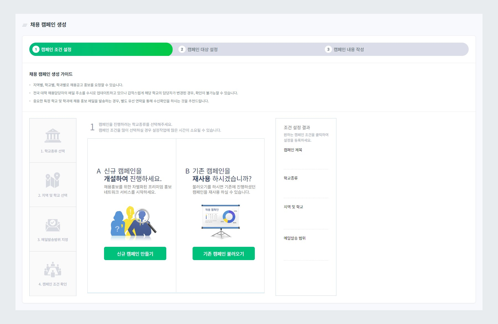Open sidebar step 2. 지역 및 학교 선택
This screenshot has width=498, height=324.
tap(53, 185)
